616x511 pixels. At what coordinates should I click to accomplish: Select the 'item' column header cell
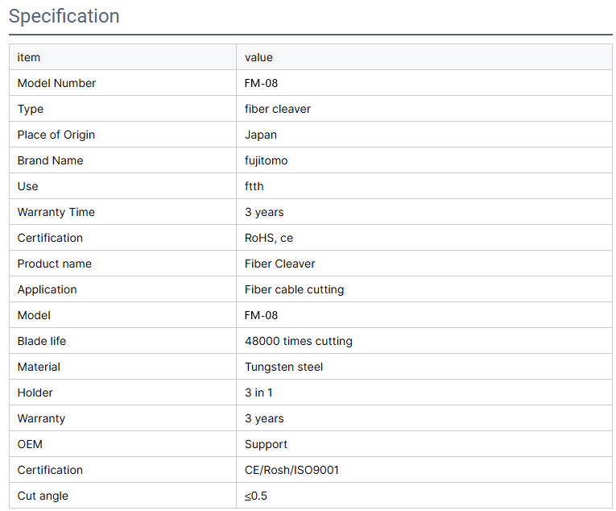[29, 57]
